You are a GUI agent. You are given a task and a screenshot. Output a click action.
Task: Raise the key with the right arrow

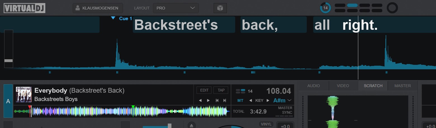268,100
